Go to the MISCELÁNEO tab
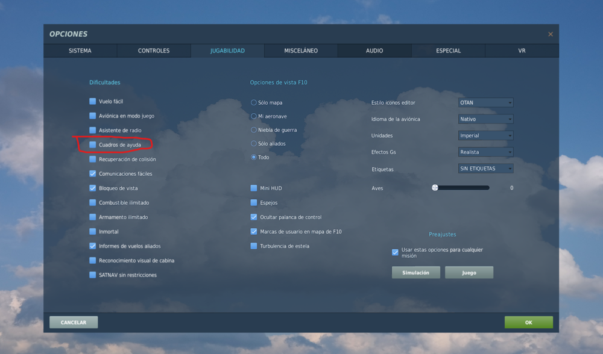603x354 pixels. click(301, 51)
